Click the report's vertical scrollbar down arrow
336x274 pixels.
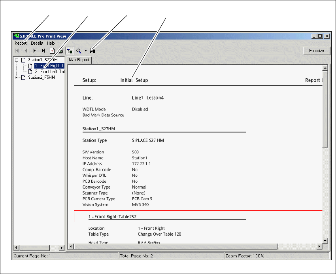click(325, 240)
